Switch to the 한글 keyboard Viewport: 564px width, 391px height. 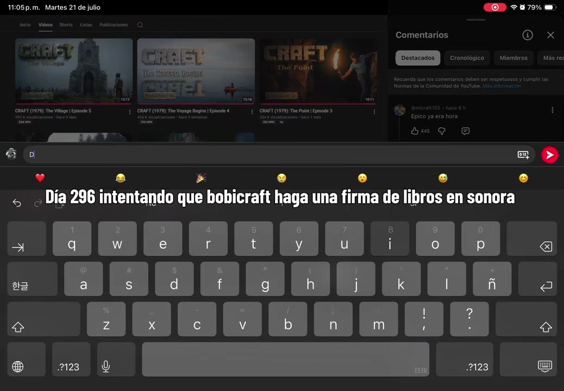33,279
